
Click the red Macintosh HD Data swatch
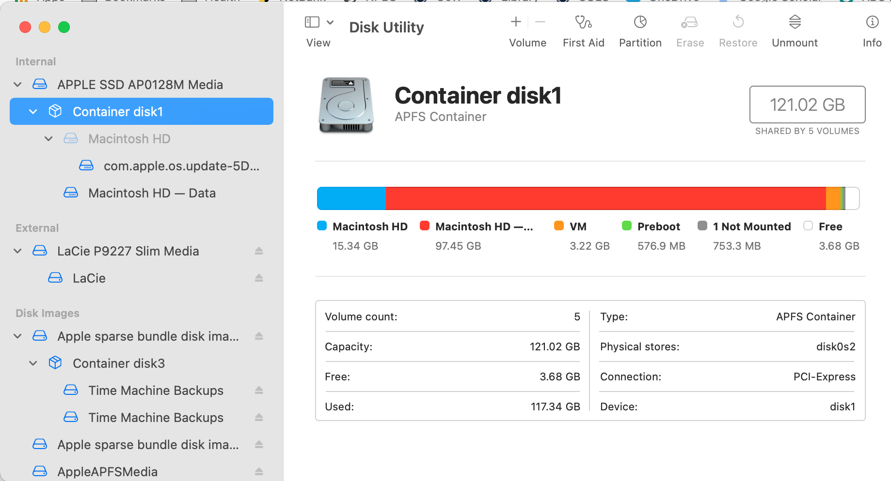[x=425, y=226]
